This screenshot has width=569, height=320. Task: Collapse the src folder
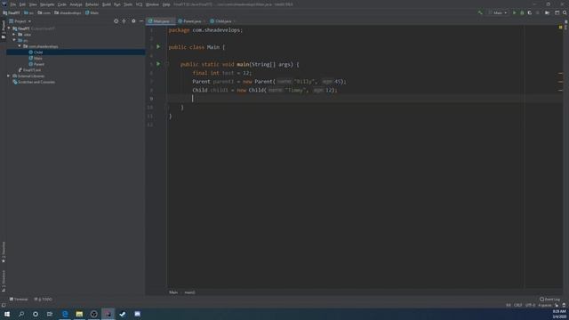coord(14,40)
